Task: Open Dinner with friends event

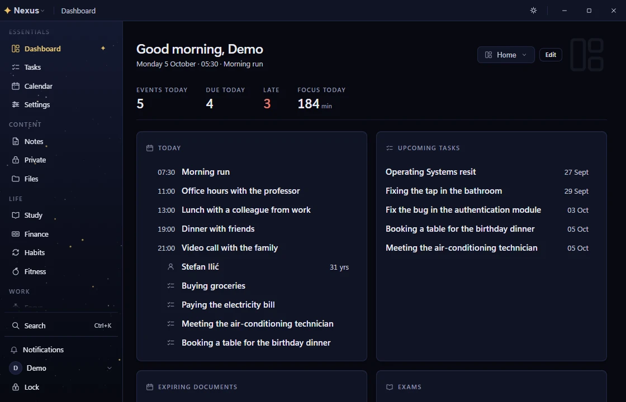Action: (252, 229)
